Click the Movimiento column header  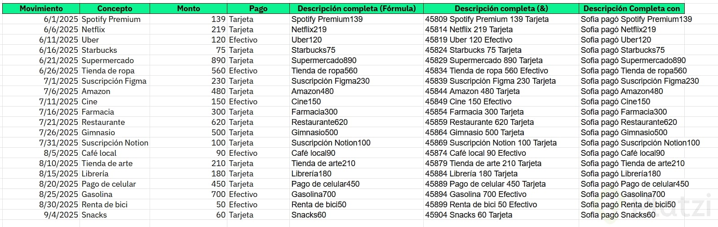click(41, 9)
